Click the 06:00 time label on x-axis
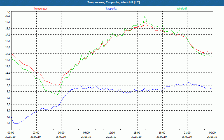Viewport: 224px width, 140px height. tap(62, 133)
